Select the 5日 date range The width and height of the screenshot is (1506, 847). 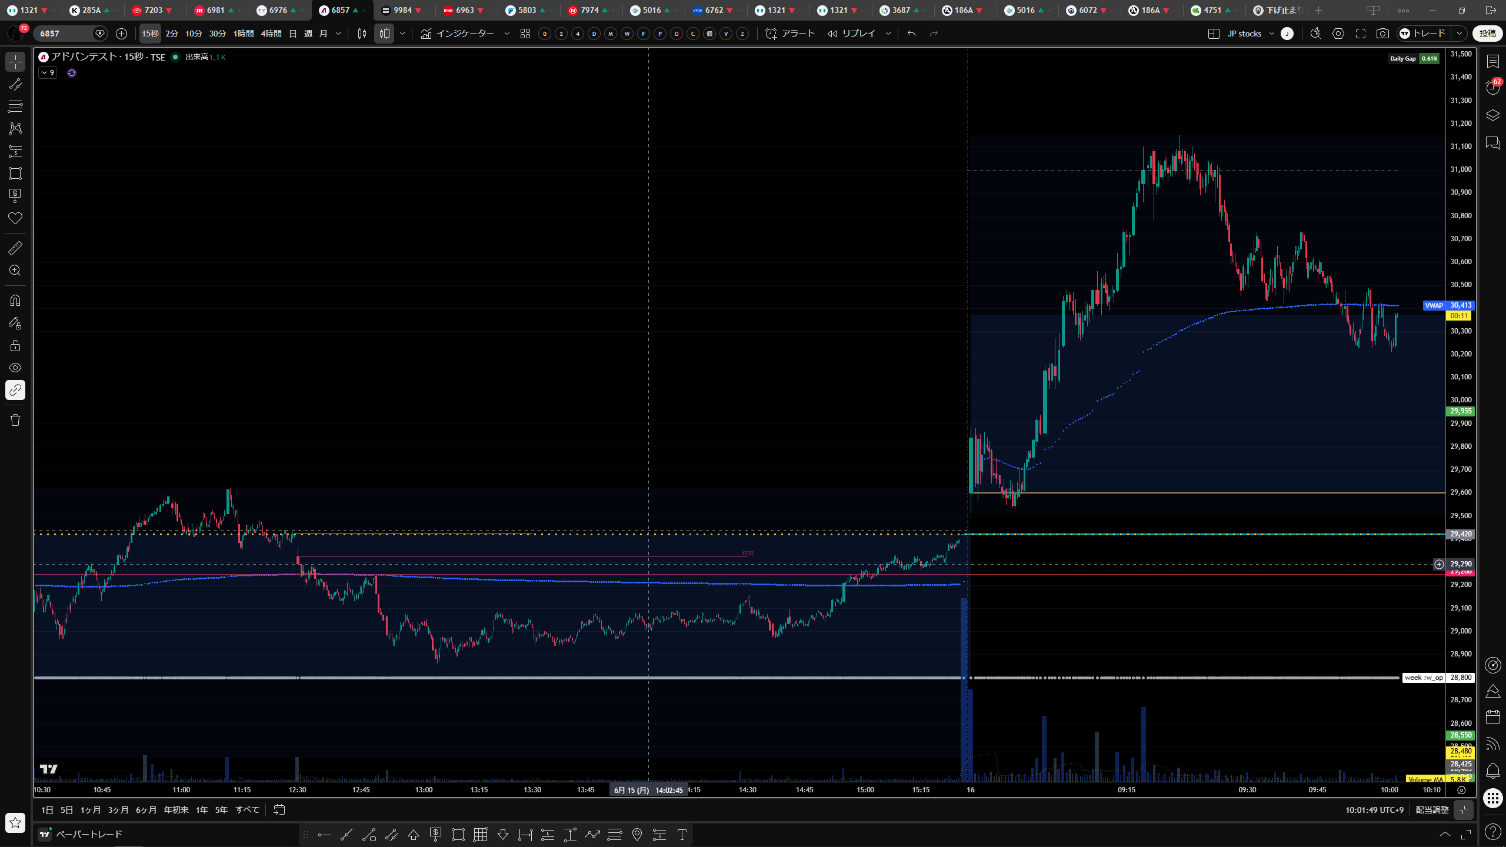coord(67,810)
